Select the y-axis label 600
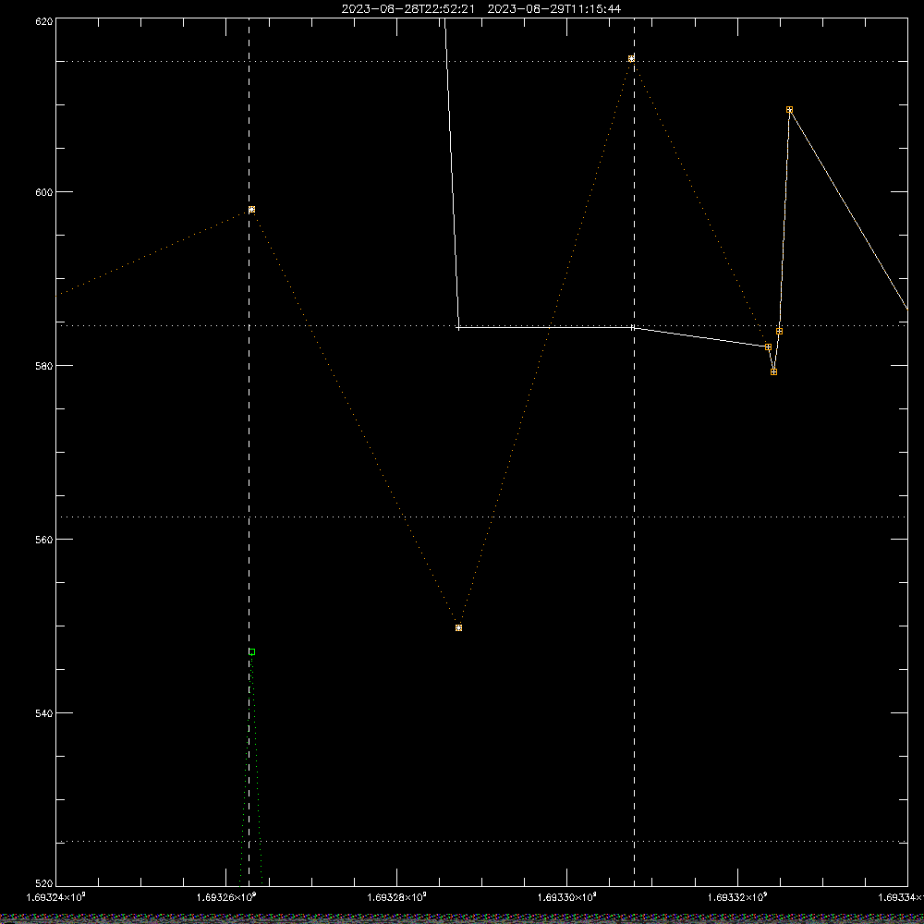This screenshot has width=924, height=924. click(44, 192)
